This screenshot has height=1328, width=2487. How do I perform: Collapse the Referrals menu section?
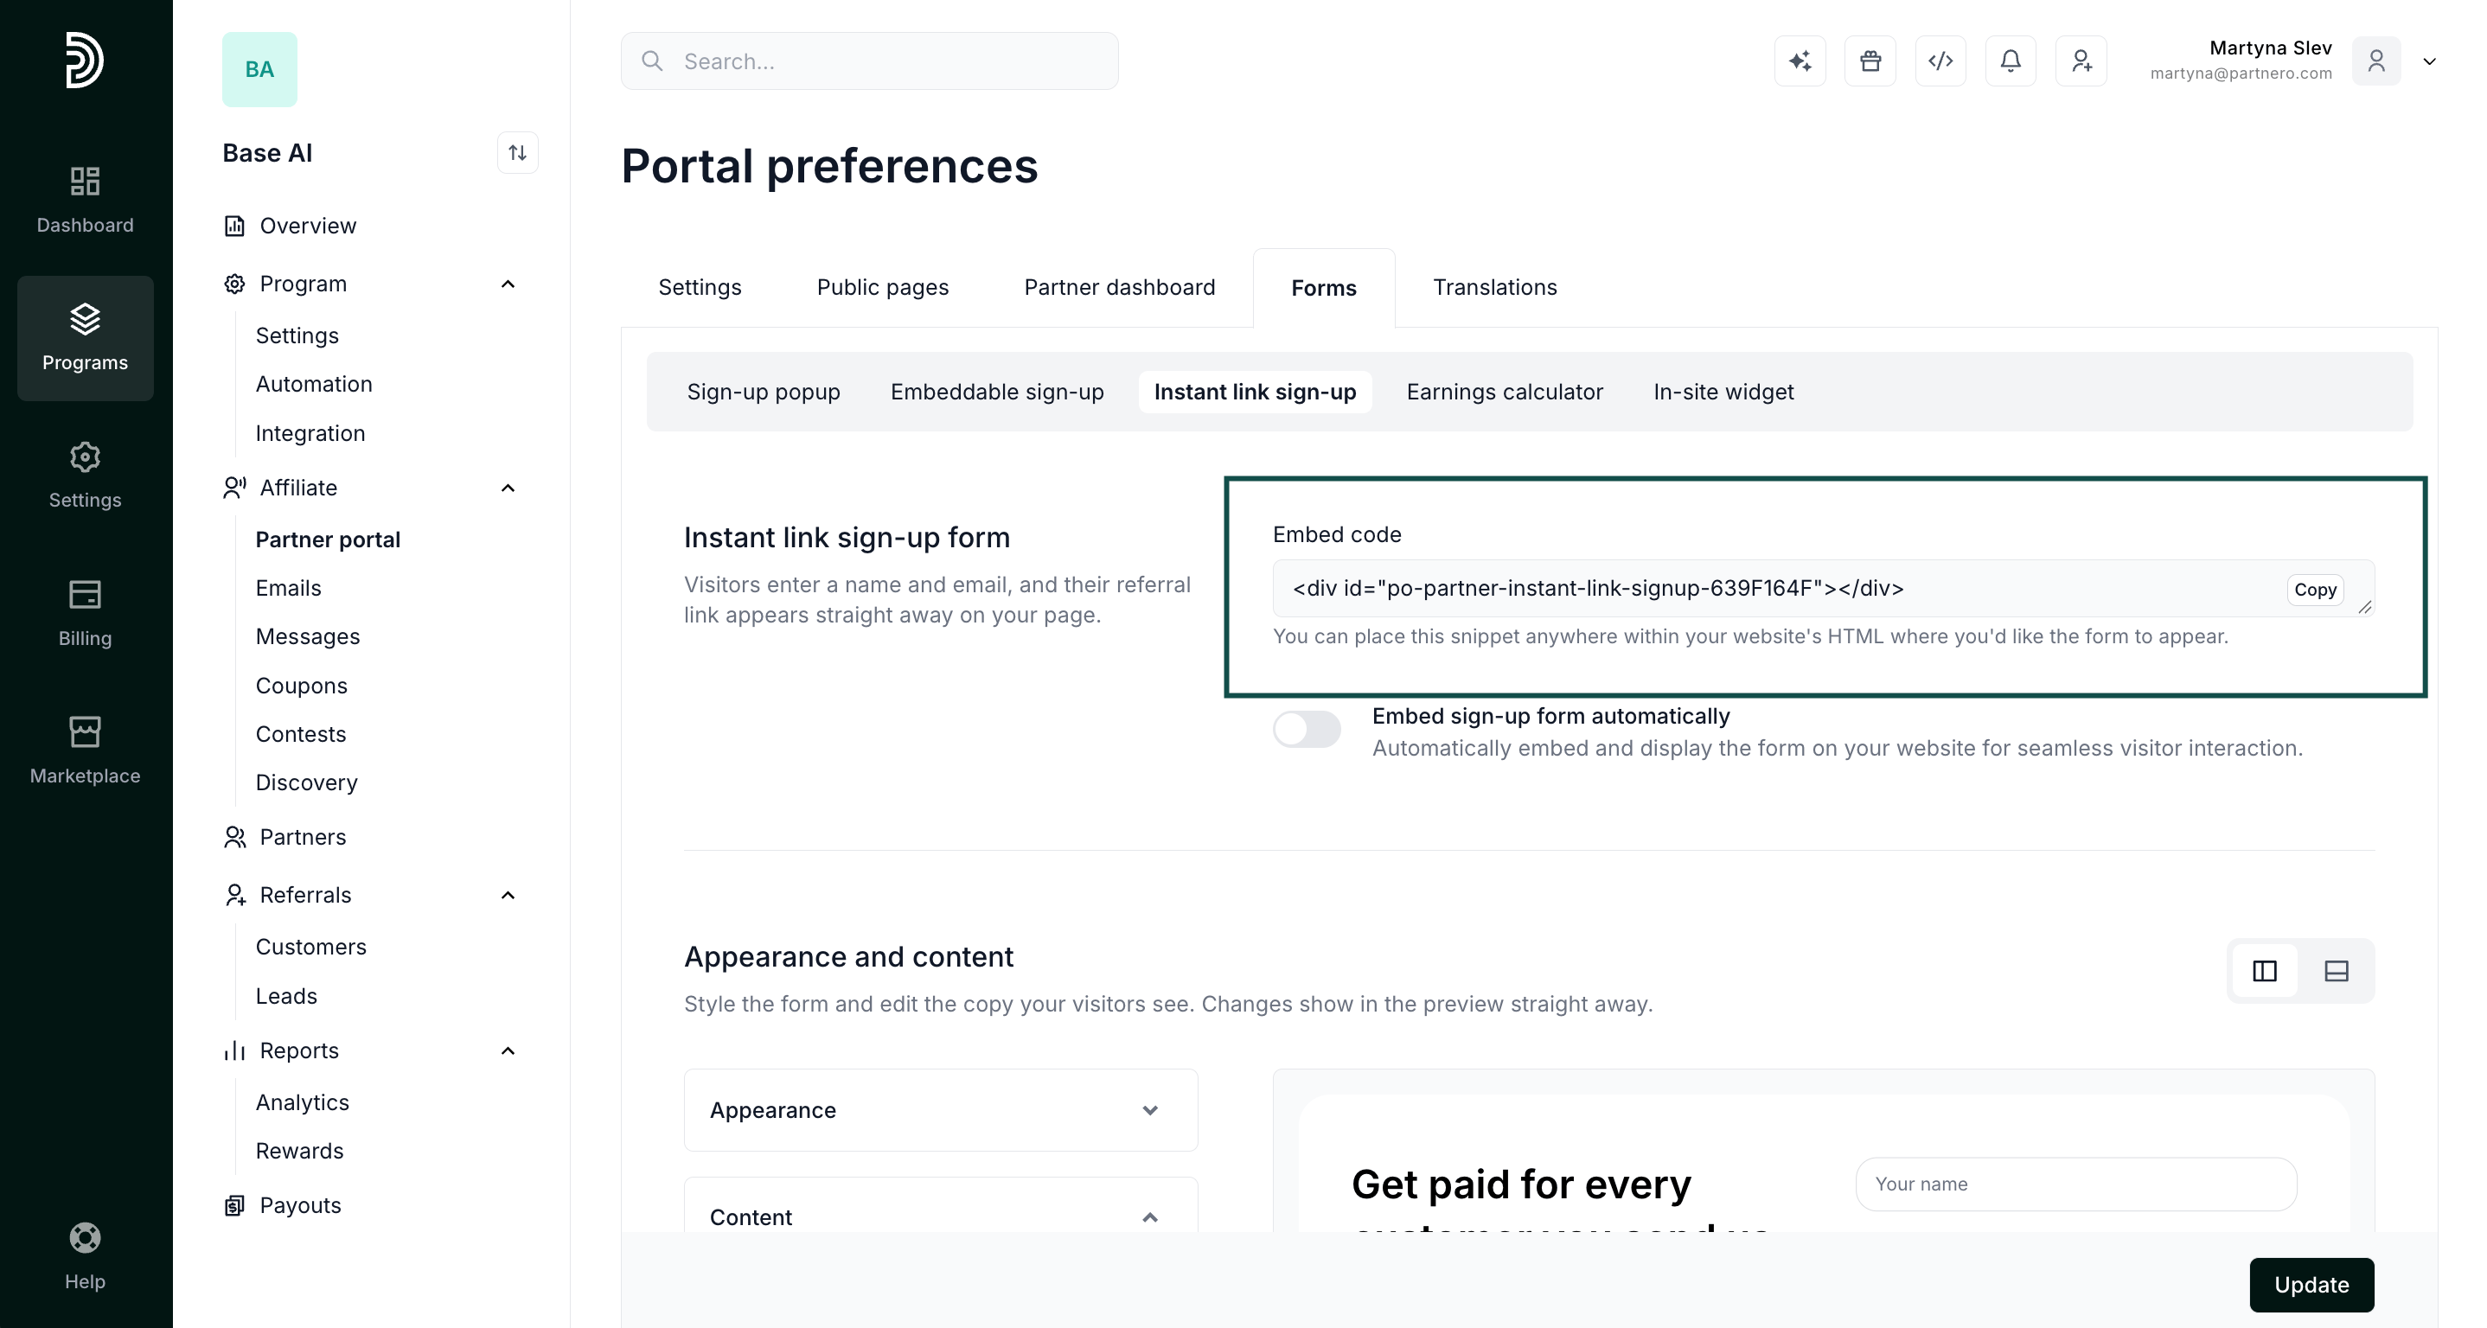coord(508,895)
